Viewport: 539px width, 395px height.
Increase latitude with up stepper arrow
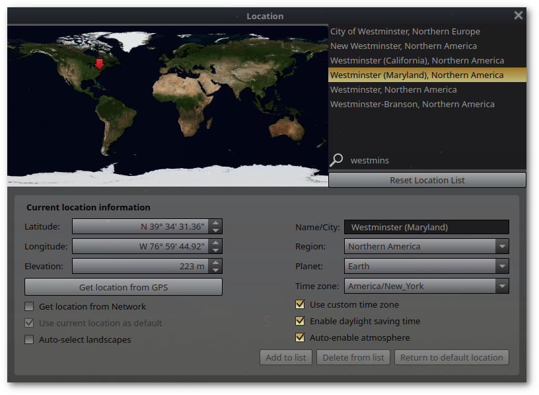pyautogui.click(x=215, y=223)
